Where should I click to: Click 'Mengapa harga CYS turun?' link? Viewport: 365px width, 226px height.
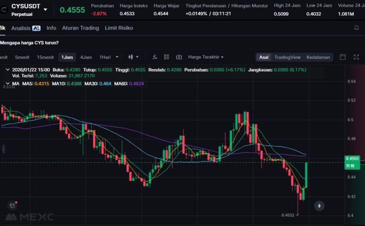(x=30, y=43)
